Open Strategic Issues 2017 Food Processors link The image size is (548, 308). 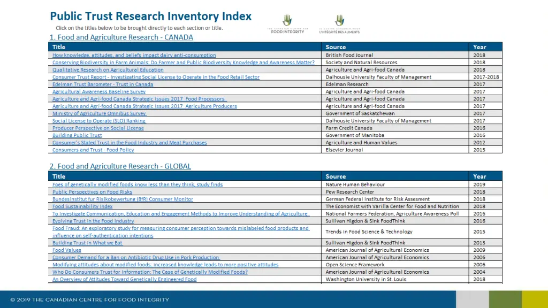140,99
